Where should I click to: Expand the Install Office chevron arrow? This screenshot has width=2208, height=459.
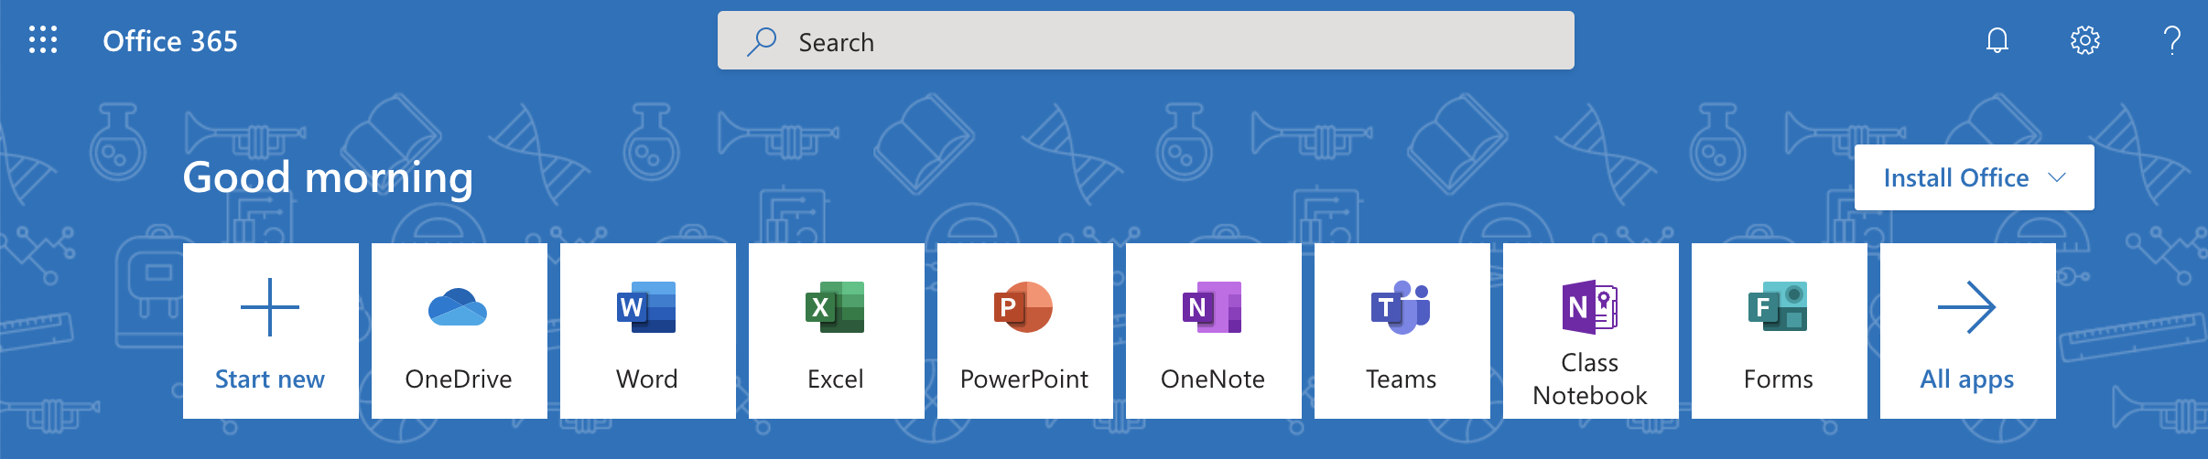tap(2057, 177)
